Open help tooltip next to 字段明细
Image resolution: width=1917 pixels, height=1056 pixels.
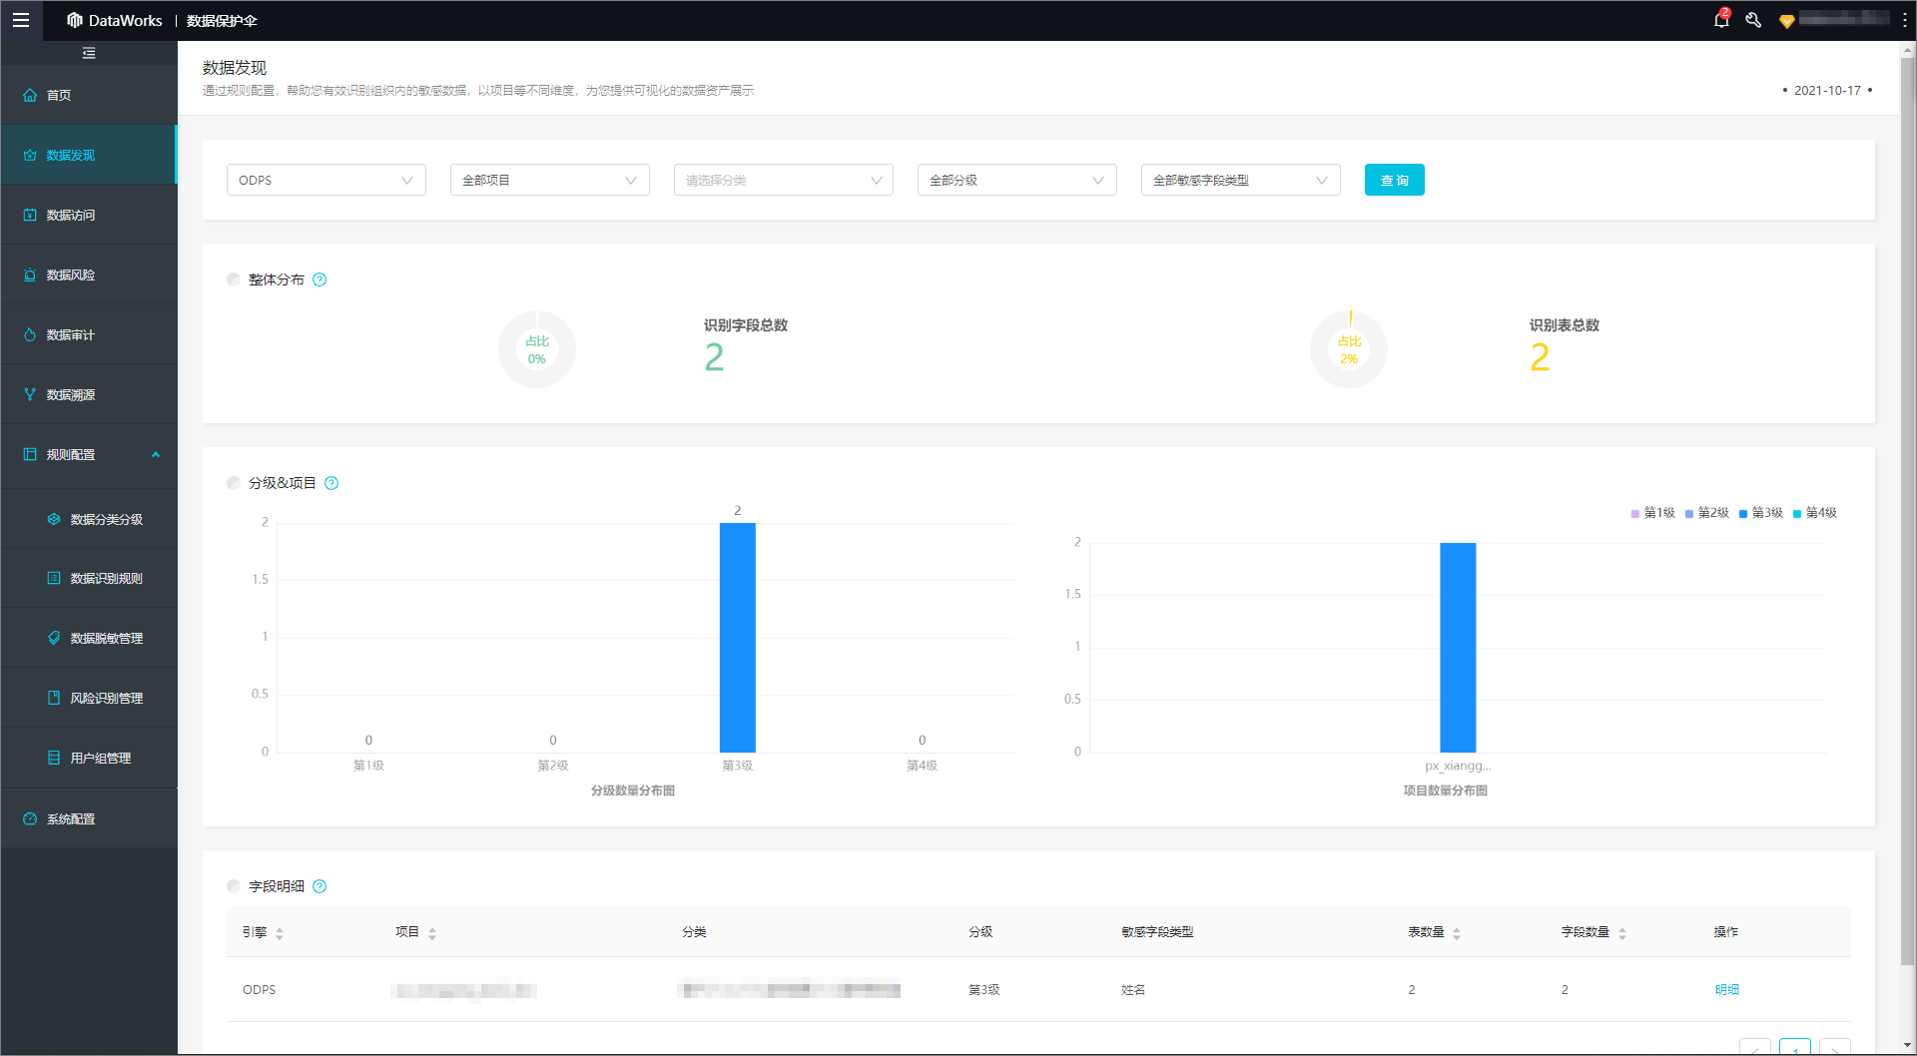(319, 886)
